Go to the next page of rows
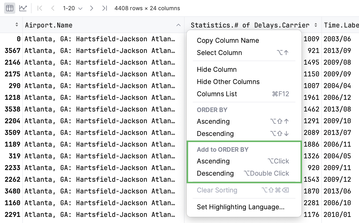359x223 pixels. coord(92,8)
